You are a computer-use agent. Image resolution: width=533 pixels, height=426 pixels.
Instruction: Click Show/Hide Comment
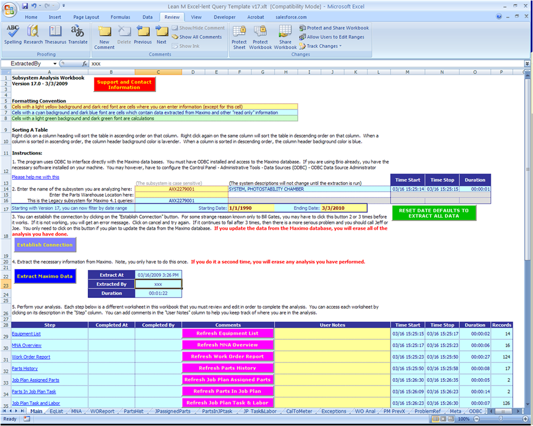coord(198,28)
